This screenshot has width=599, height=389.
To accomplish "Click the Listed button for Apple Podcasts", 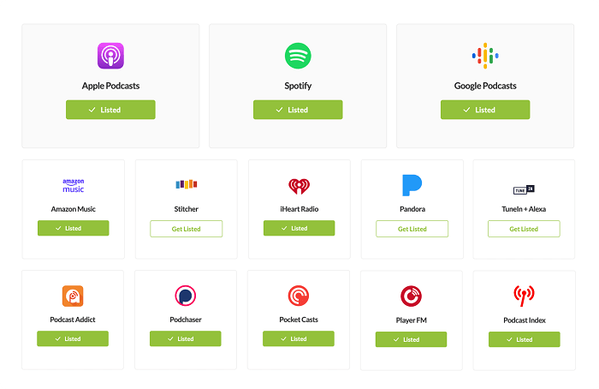I will 110,110.
